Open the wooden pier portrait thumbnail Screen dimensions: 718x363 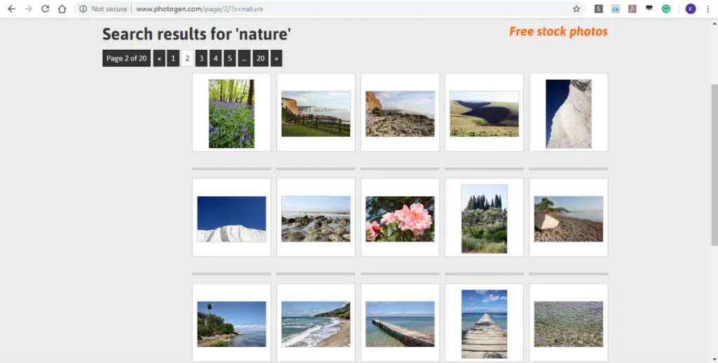484,324
